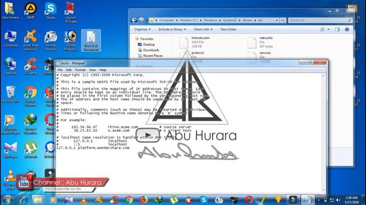
Task: Open VLC from the taskbar
Action: 83,200
